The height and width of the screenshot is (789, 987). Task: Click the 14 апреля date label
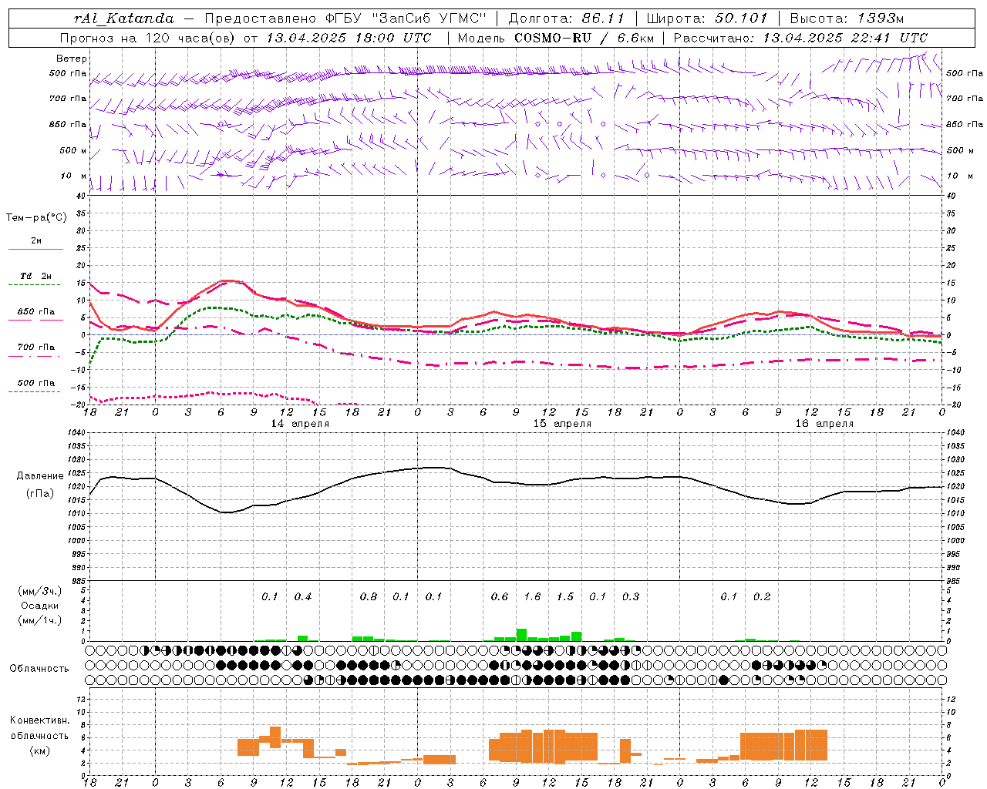300,424
